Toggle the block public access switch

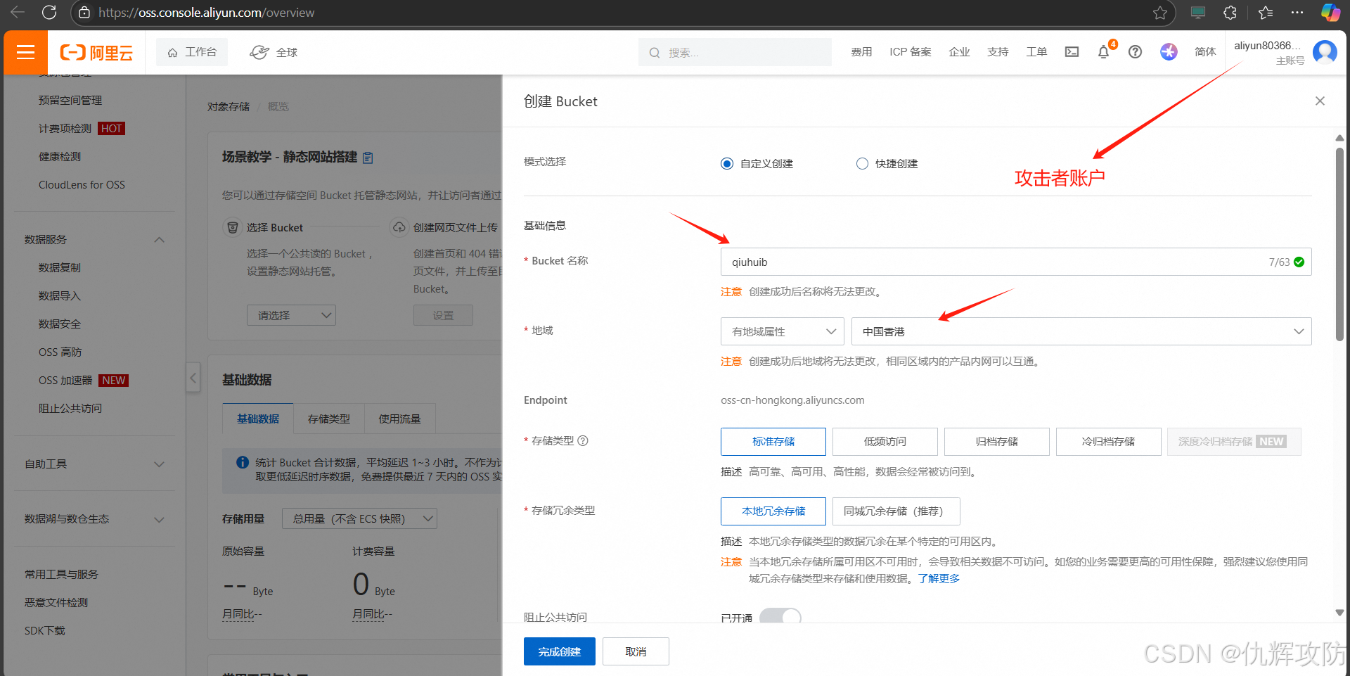[x=780, y=616]
